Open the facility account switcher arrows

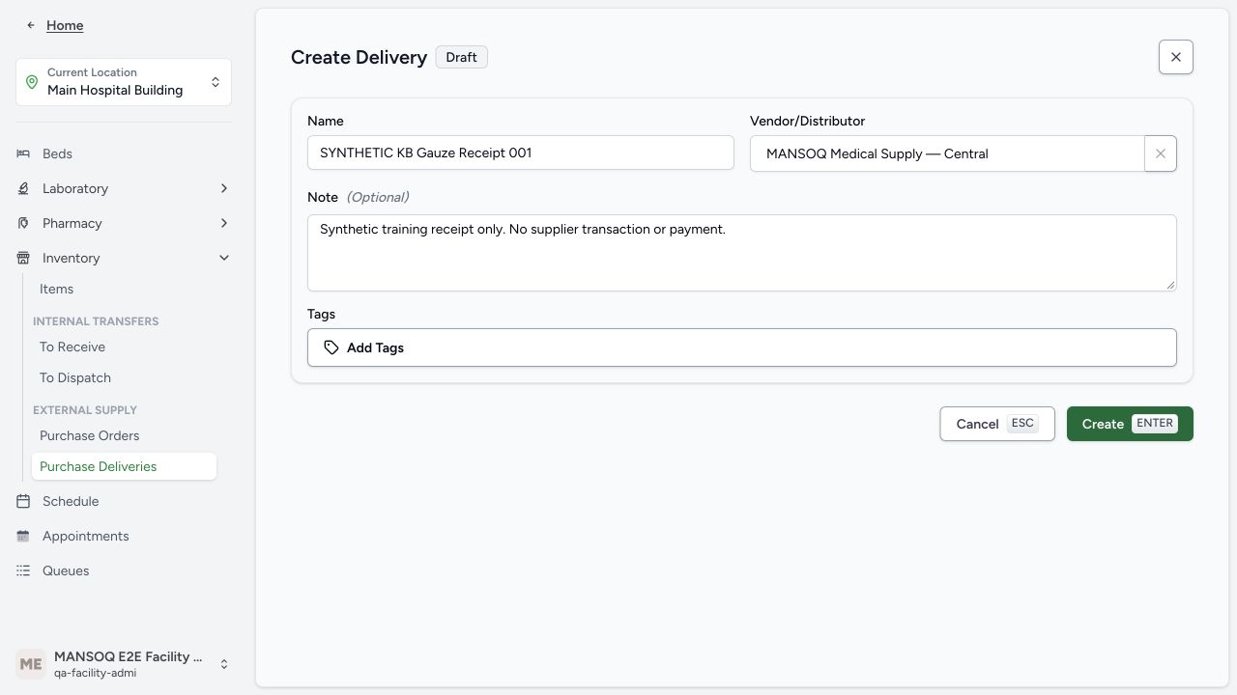click(x=223, y=664)
